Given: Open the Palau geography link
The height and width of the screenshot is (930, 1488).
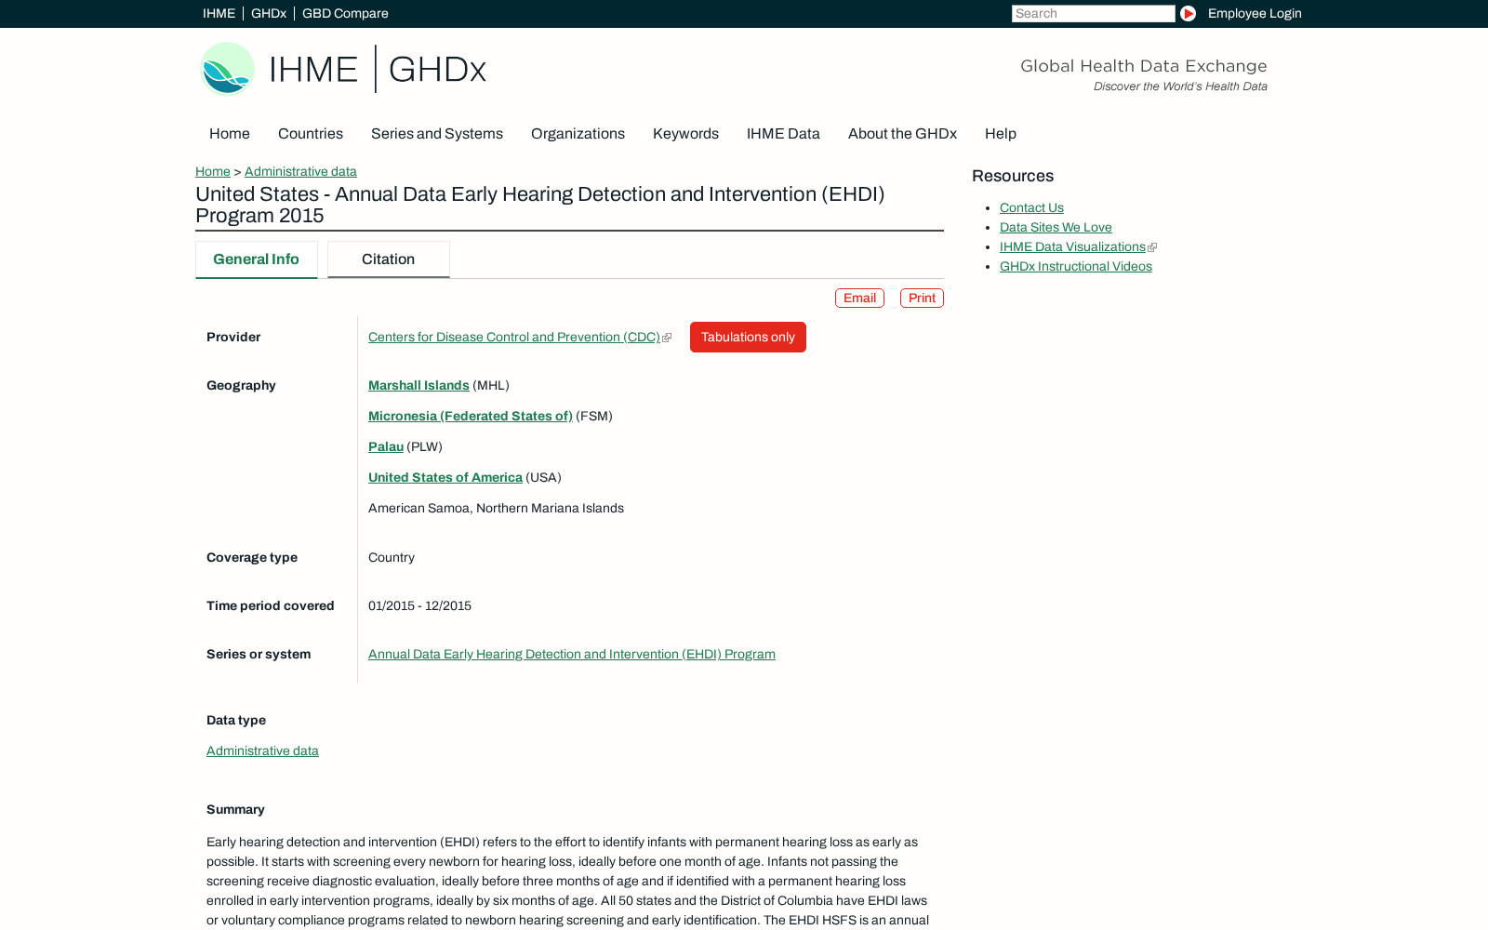Looking at the screenshot, I should coord(386,447).
